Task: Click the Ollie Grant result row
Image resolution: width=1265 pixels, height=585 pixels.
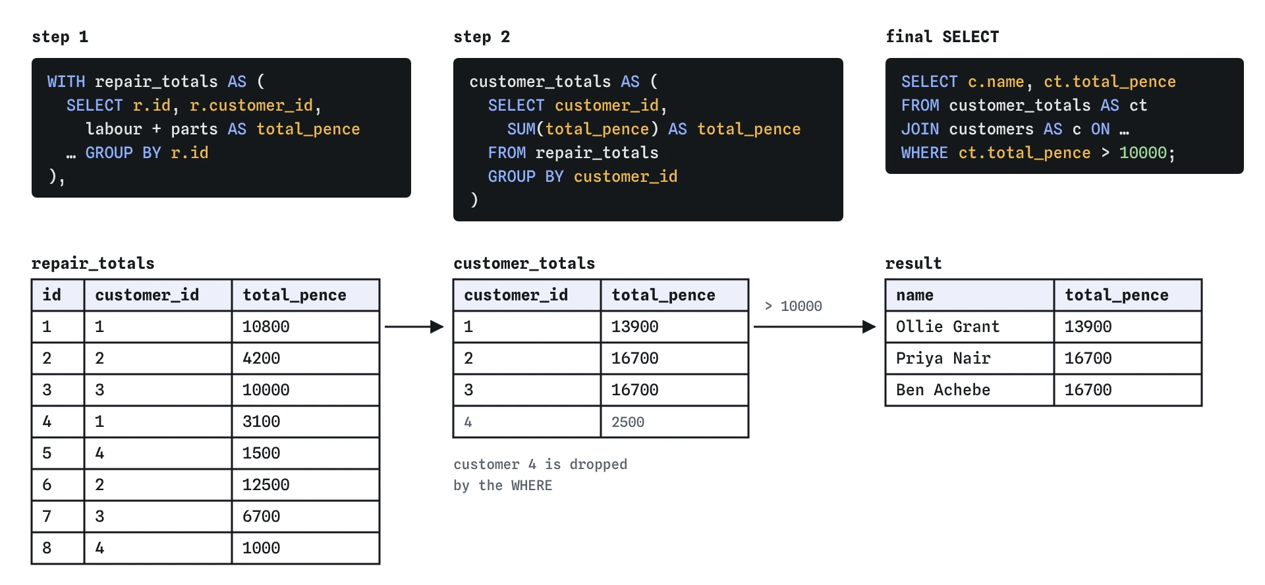Action: (1044, 327)
